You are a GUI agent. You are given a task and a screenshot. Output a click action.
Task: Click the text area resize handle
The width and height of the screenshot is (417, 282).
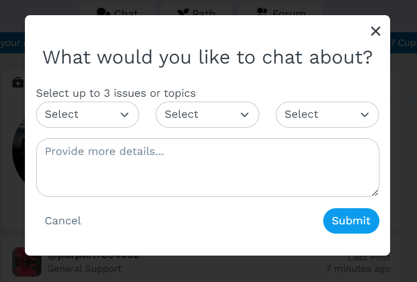pyautogui.click(x=375, y=194)
